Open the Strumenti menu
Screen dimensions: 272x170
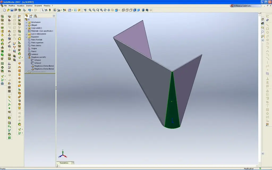[38, 6]
